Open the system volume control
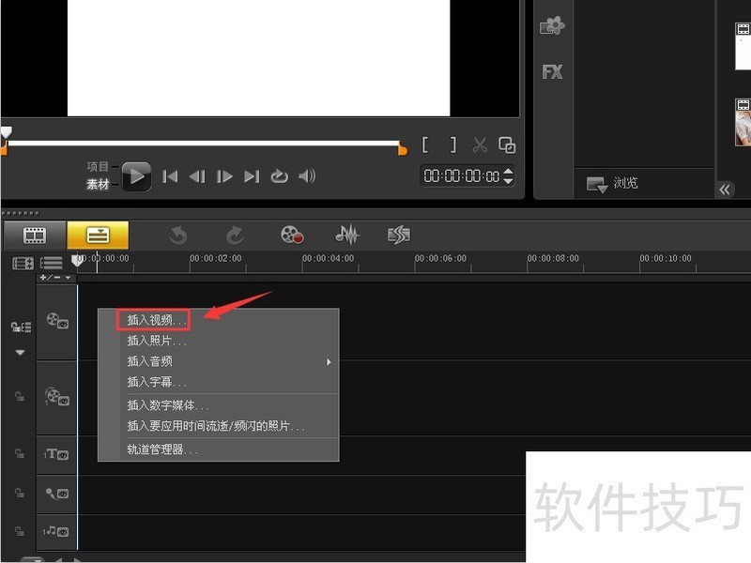The width and height of the screenshot is (751, 563). pyautogui.click(x=307, y=176)
